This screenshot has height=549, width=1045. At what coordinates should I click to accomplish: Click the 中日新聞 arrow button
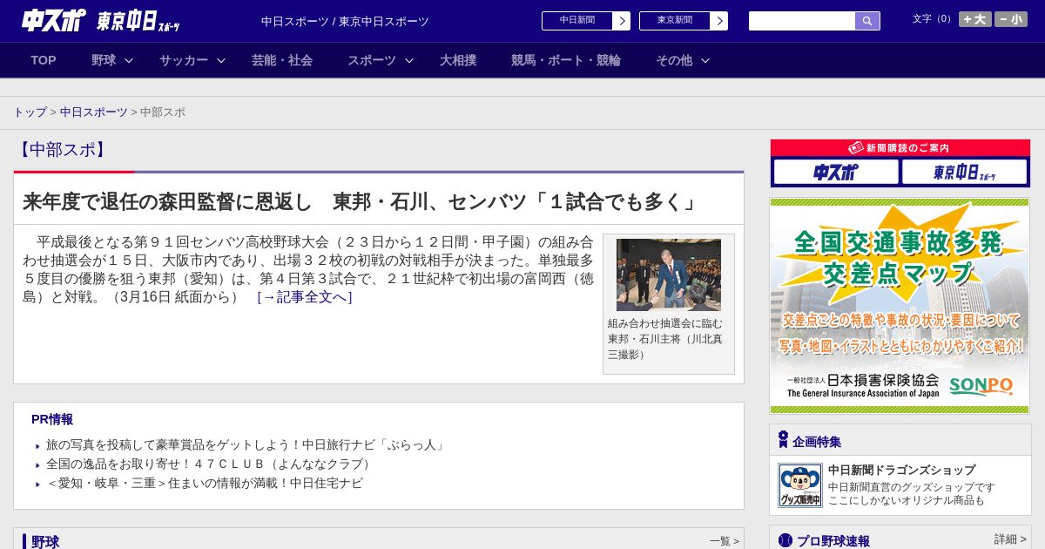tap(621, 21)
